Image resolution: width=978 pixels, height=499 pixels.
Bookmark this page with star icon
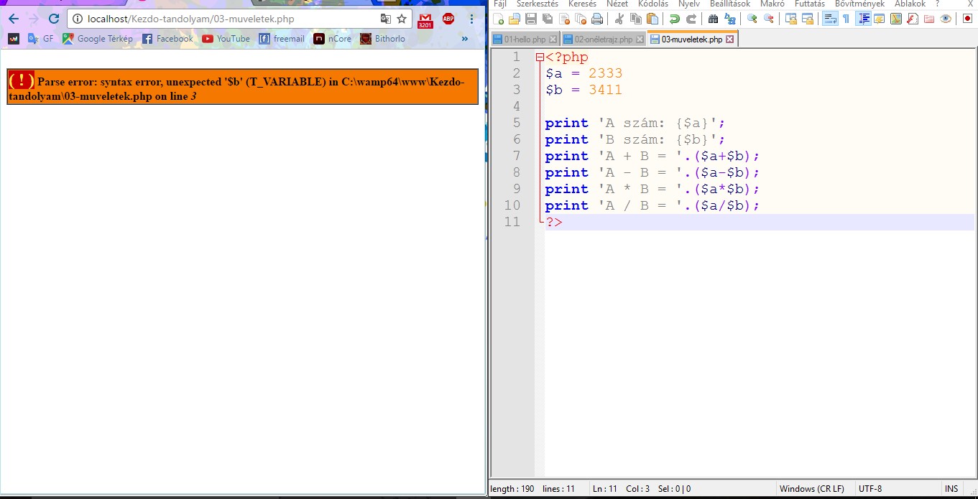(402, 19)
